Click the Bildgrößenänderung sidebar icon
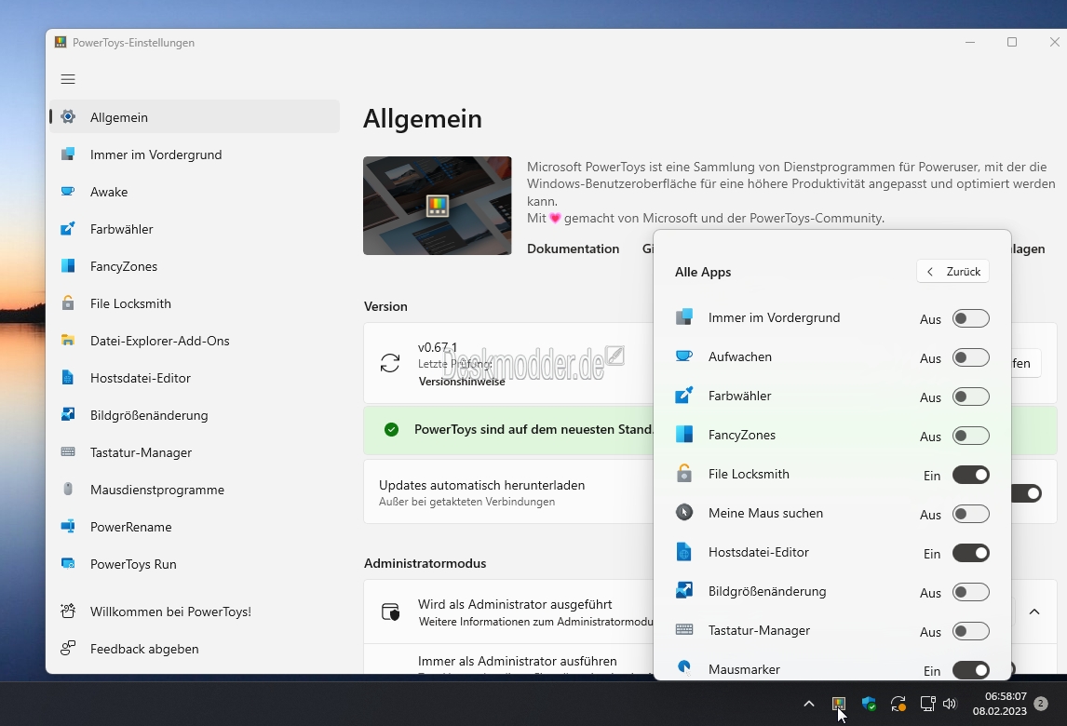1067x726 pixels. (x=68, y=414)
